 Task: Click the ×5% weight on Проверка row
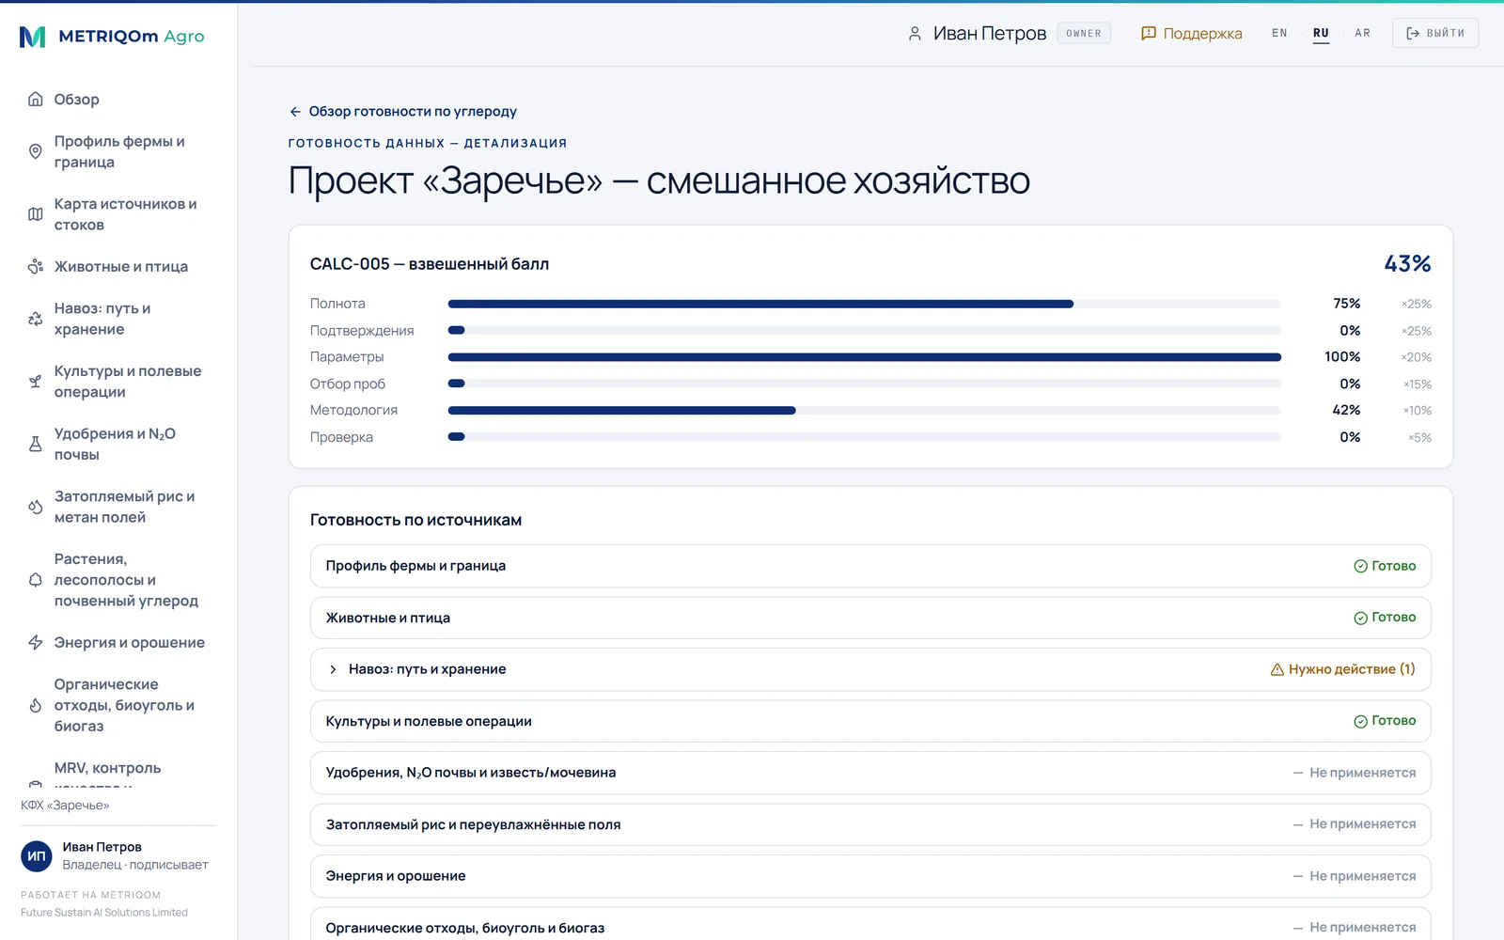(x=1419, y=438)
